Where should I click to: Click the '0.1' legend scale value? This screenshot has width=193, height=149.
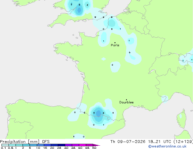3,148
